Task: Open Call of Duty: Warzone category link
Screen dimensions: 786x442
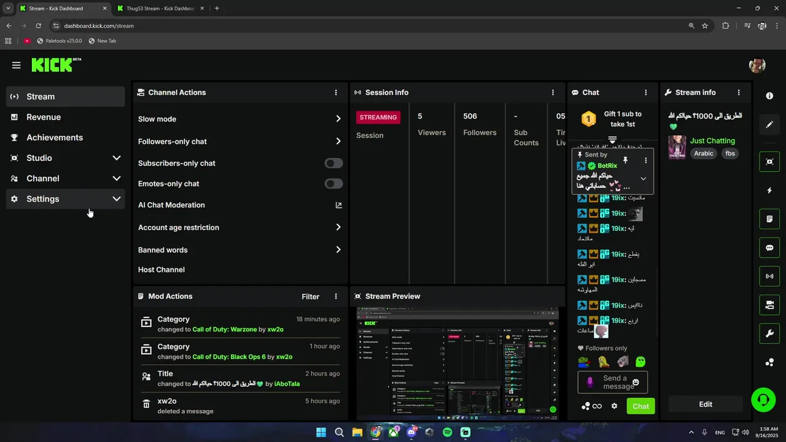Action: [x=225, y=330]
